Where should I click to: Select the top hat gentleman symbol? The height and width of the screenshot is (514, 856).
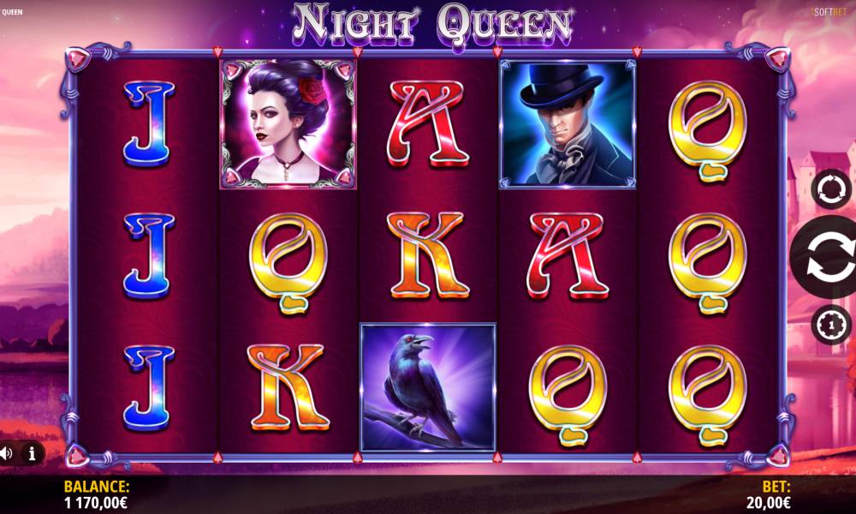tap(568, 124)
